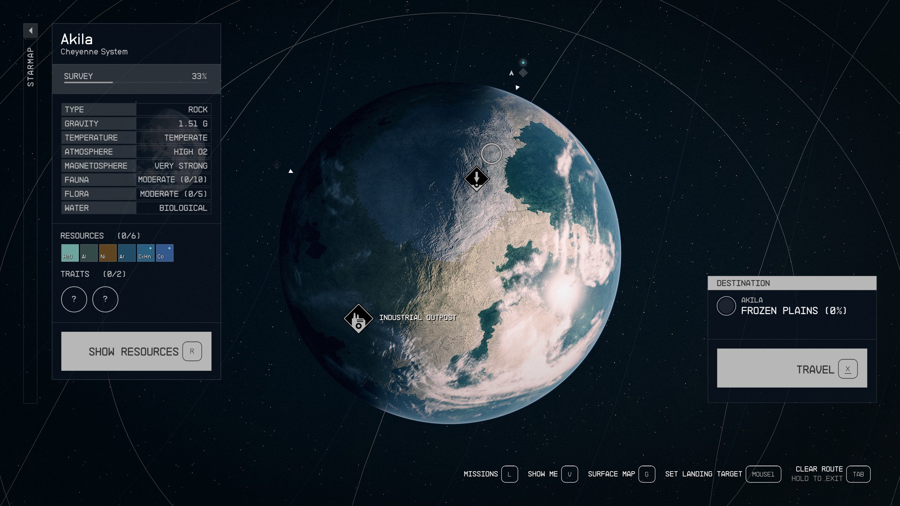Click the Co cobalt resource tile
Screen dimensions: 900x506
pyautogui.click(x=165, y=253)
